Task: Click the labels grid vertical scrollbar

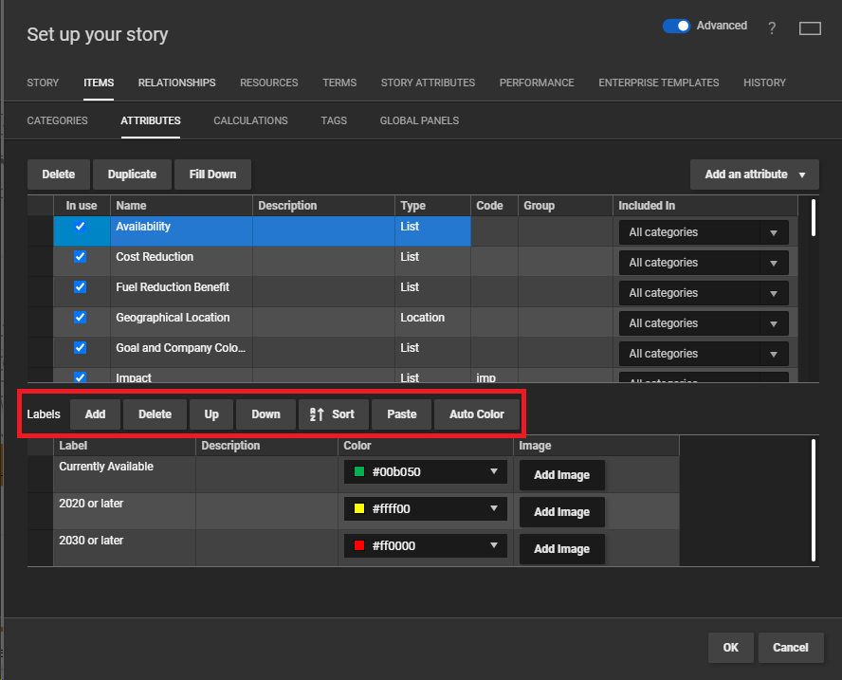Action: 814,501
